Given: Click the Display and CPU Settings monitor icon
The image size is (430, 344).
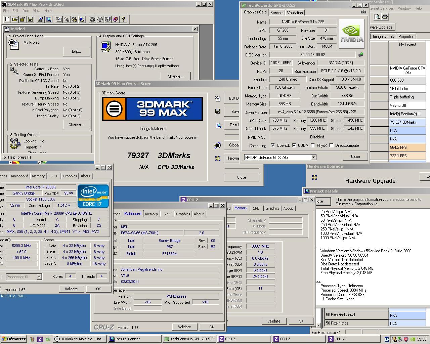Looking at the screenshot, I should 106,47.
